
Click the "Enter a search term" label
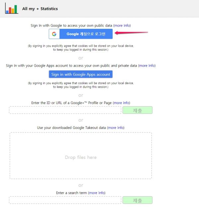(x=71, y=192)
